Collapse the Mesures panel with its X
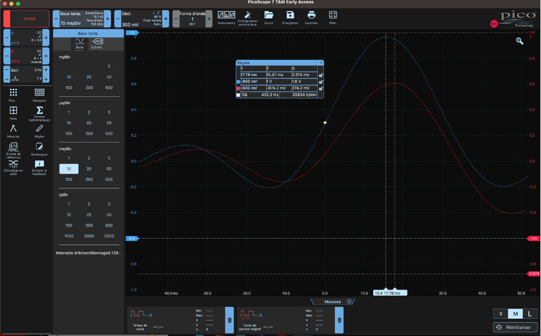Screen dimensions: 541x336 click(x=349, y=302)
